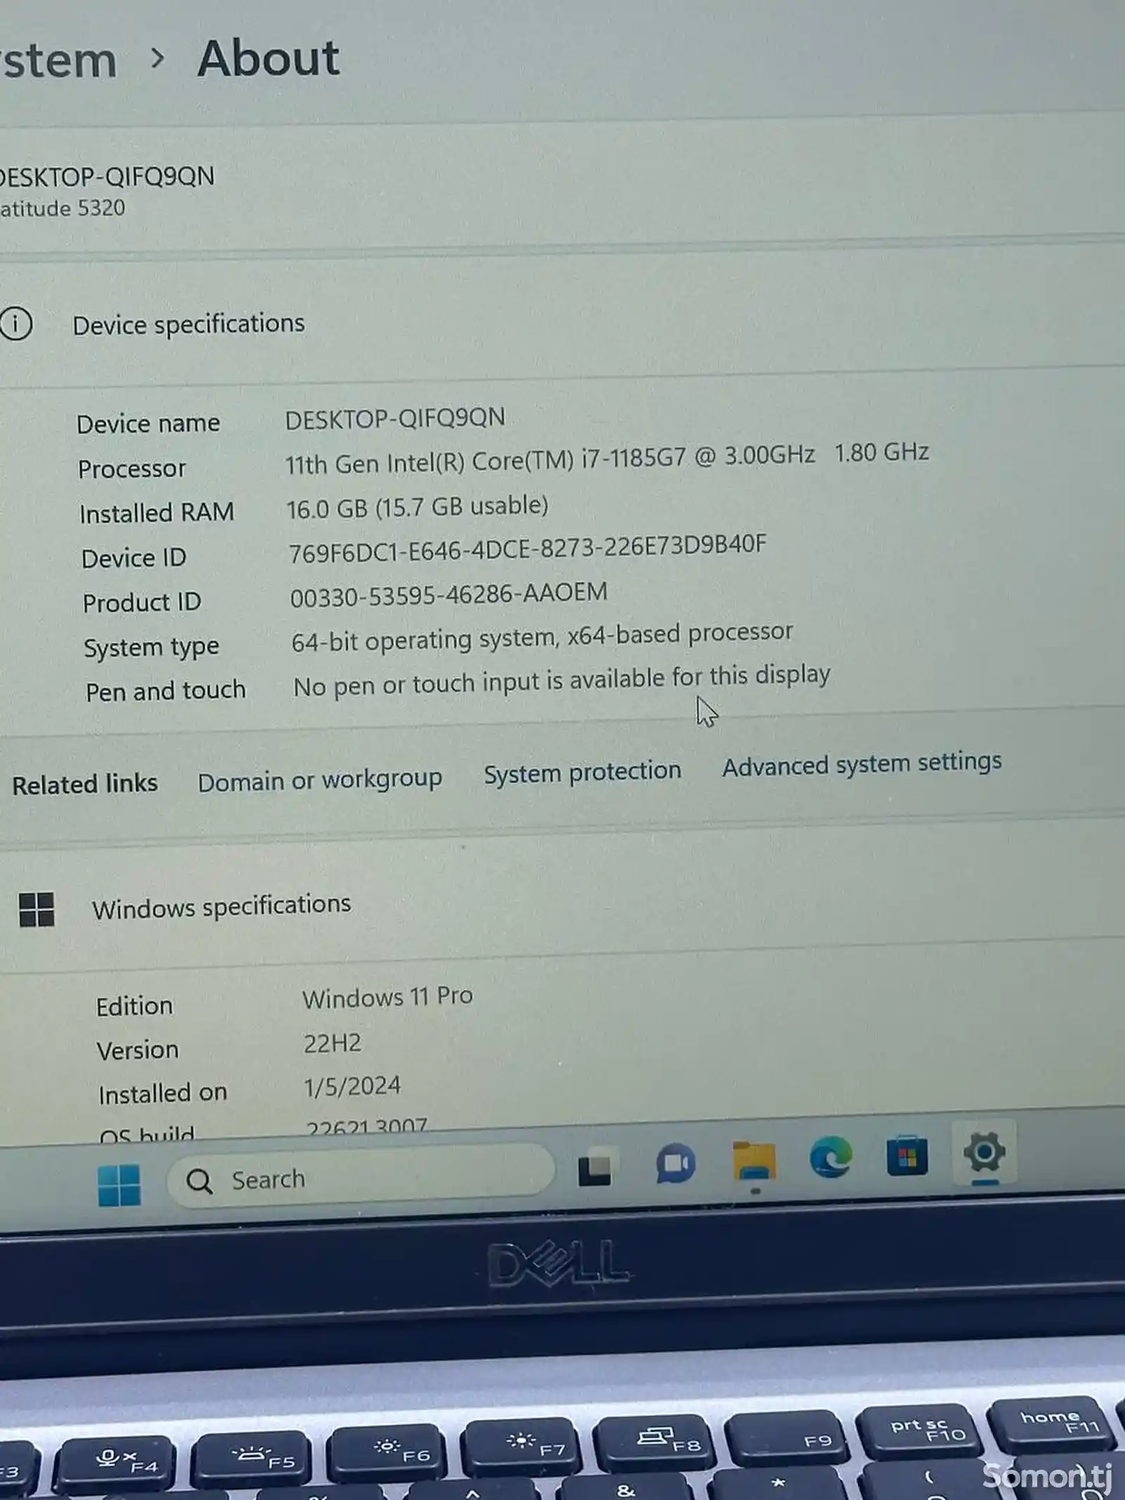
Task: Select the 'No pen or touch input' text
Action: point(562,680)
